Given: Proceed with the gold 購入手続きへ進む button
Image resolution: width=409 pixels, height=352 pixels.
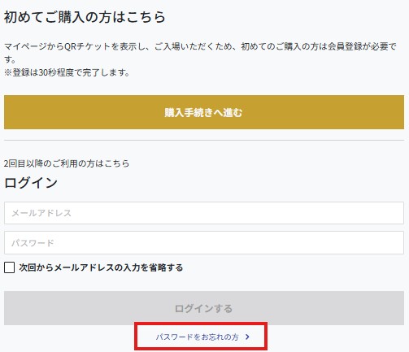Looking at the screenshot, I should point(204,112).
